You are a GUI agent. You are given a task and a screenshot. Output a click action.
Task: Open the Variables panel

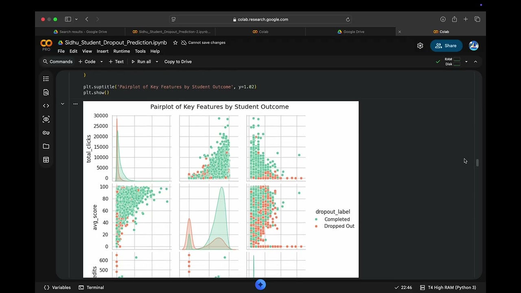[57, 288]
